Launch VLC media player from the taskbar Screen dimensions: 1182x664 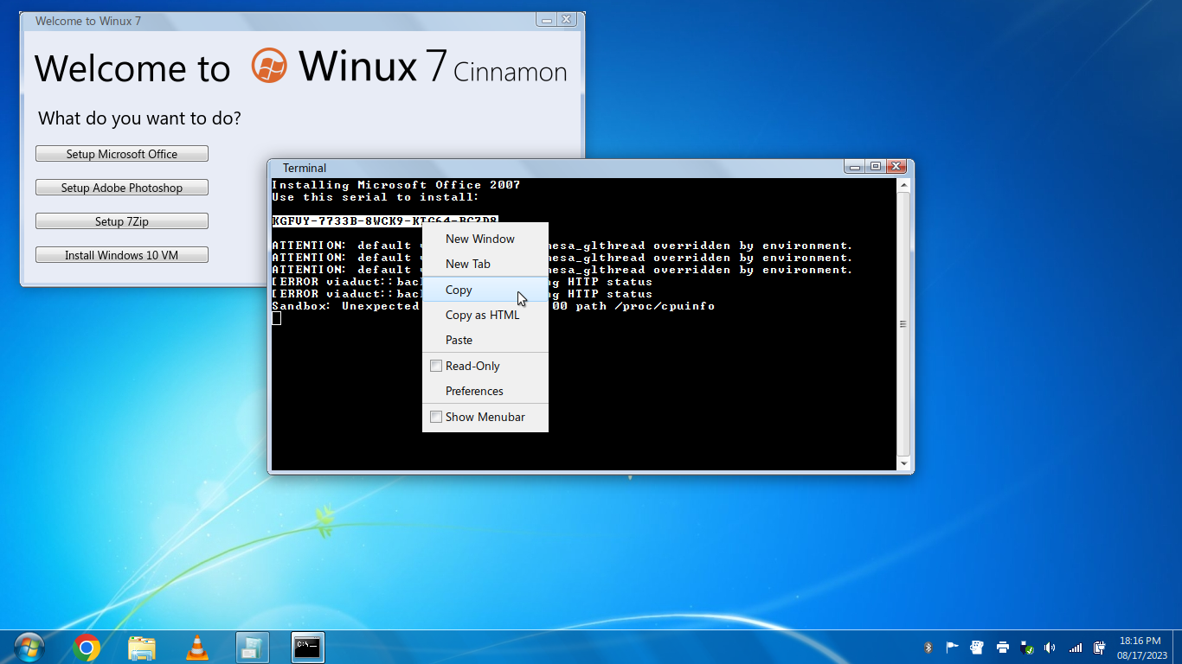click(x=198, y=647)
